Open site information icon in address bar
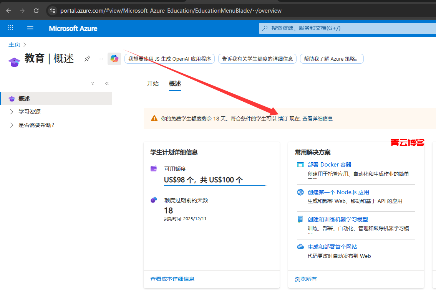The height and width of the screenshot is (292, 436). click(x=53, y=11)
